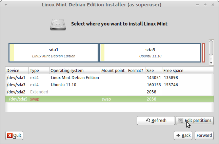Click the hard drive icon in header
The width and height of the screenshot is (219, 144).
point(59,24)
